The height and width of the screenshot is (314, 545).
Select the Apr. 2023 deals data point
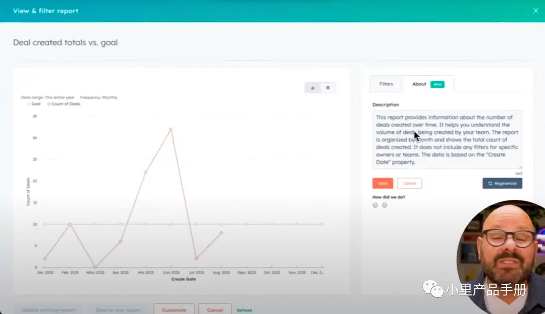tap(121, 241)
